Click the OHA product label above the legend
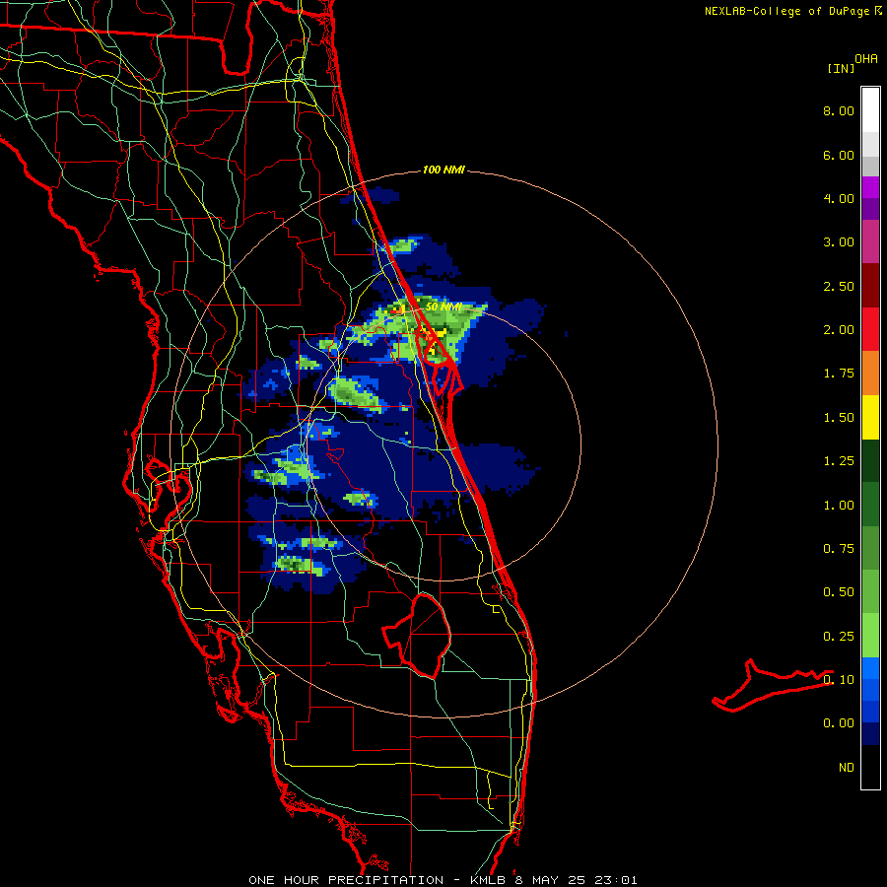887x887 pixels. click(866, 59)
